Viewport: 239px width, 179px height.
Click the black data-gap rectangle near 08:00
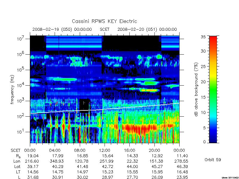(84, 106)
